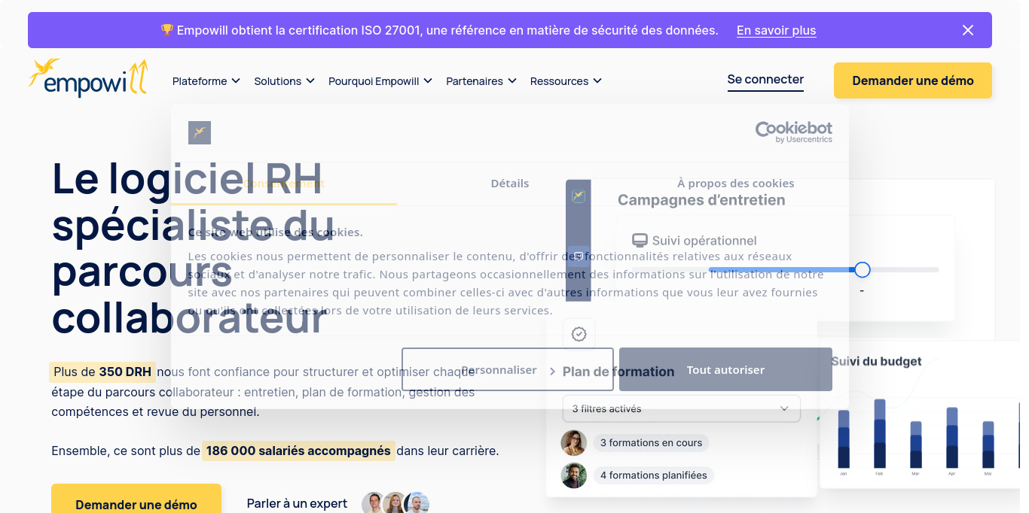The image size is (1029, 513).
Task: Switch to the Détails tab
Action: (x=509, y=183)
